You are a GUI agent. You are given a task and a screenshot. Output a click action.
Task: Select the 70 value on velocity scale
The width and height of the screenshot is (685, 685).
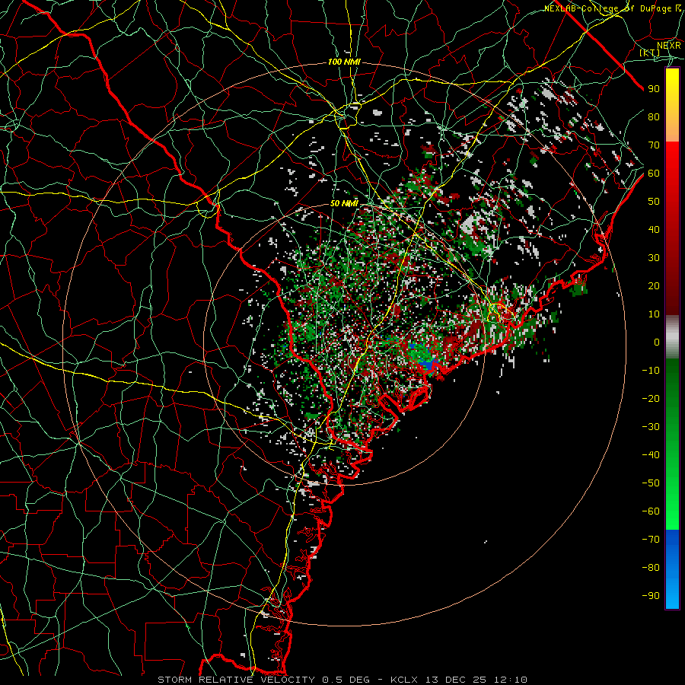pos(654,145)
